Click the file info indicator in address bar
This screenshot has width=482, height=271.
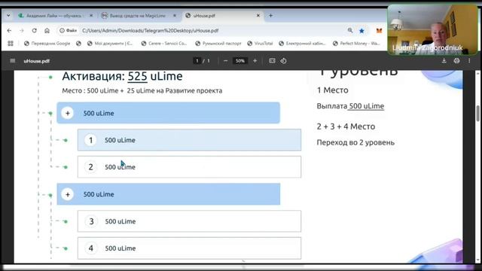pyautogui.click(x=68, y=30)
